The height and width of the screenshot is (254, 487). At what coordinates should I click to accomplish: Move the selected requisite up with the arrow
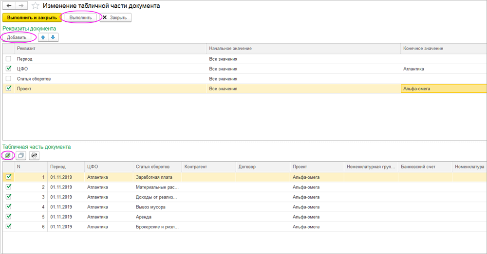click(x=43, y=37)
